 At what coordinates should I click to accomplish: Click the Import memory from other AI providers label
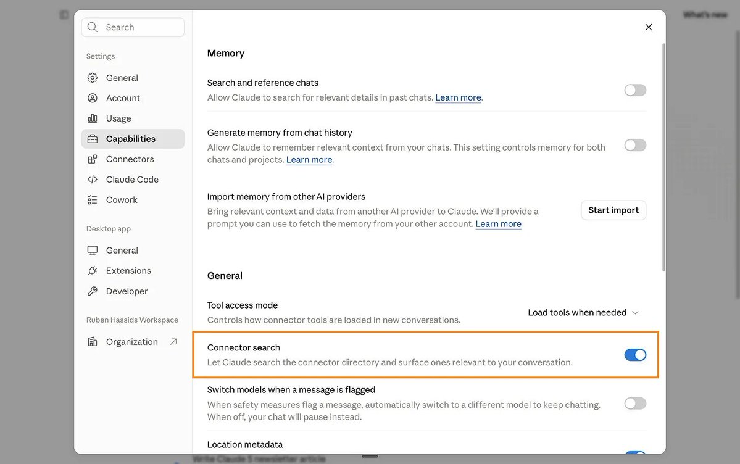click(286, 196)
